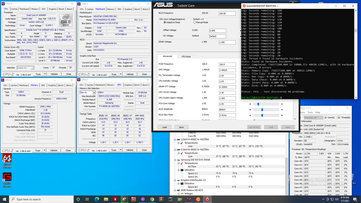Click thermometer icon under Samsung SSD
The image size is (361, 203).
[x=182, y=163]
